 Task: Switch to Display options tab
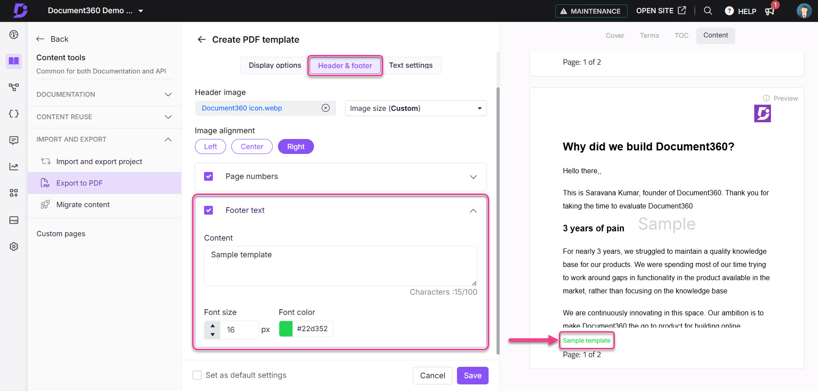(x=275, y=66)
